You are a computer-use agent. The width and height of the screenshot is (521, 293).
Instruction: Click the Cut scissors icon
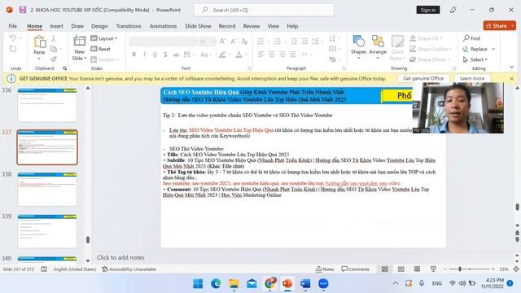[54, 38]
